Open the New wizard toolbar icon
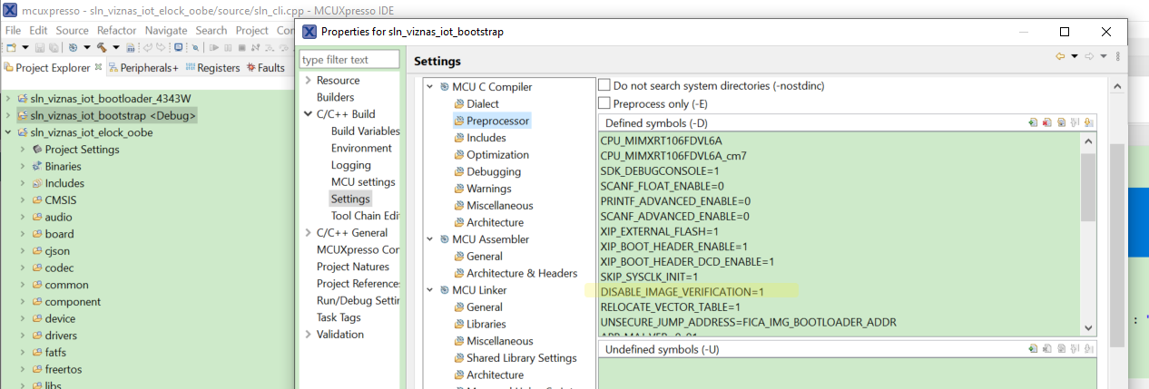The height and width of the screenshot is (389, 1149). click(x=11, y=47)
